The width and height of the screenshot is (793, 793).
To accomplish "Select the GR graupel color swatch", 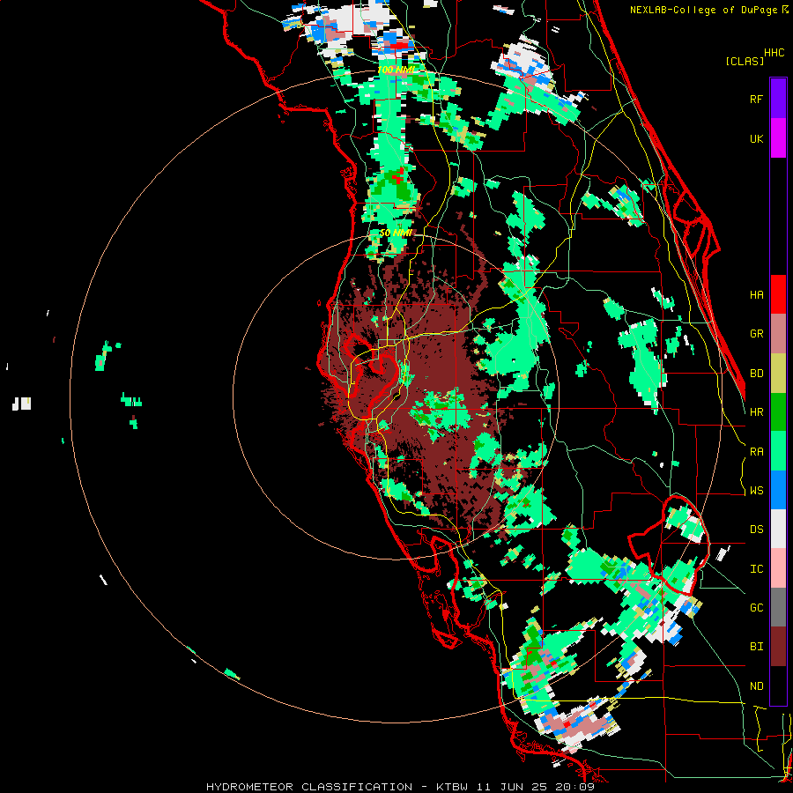I will [x=778, y=334].
